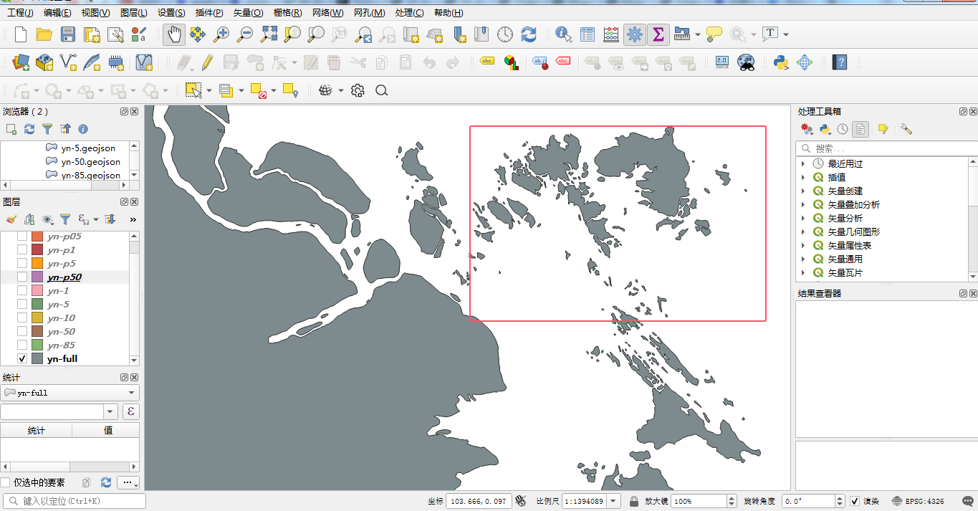The width and height of the screenshot is (978, 511).
Task: Enable visibility of yn-1 layer
Action: (22, 291)
